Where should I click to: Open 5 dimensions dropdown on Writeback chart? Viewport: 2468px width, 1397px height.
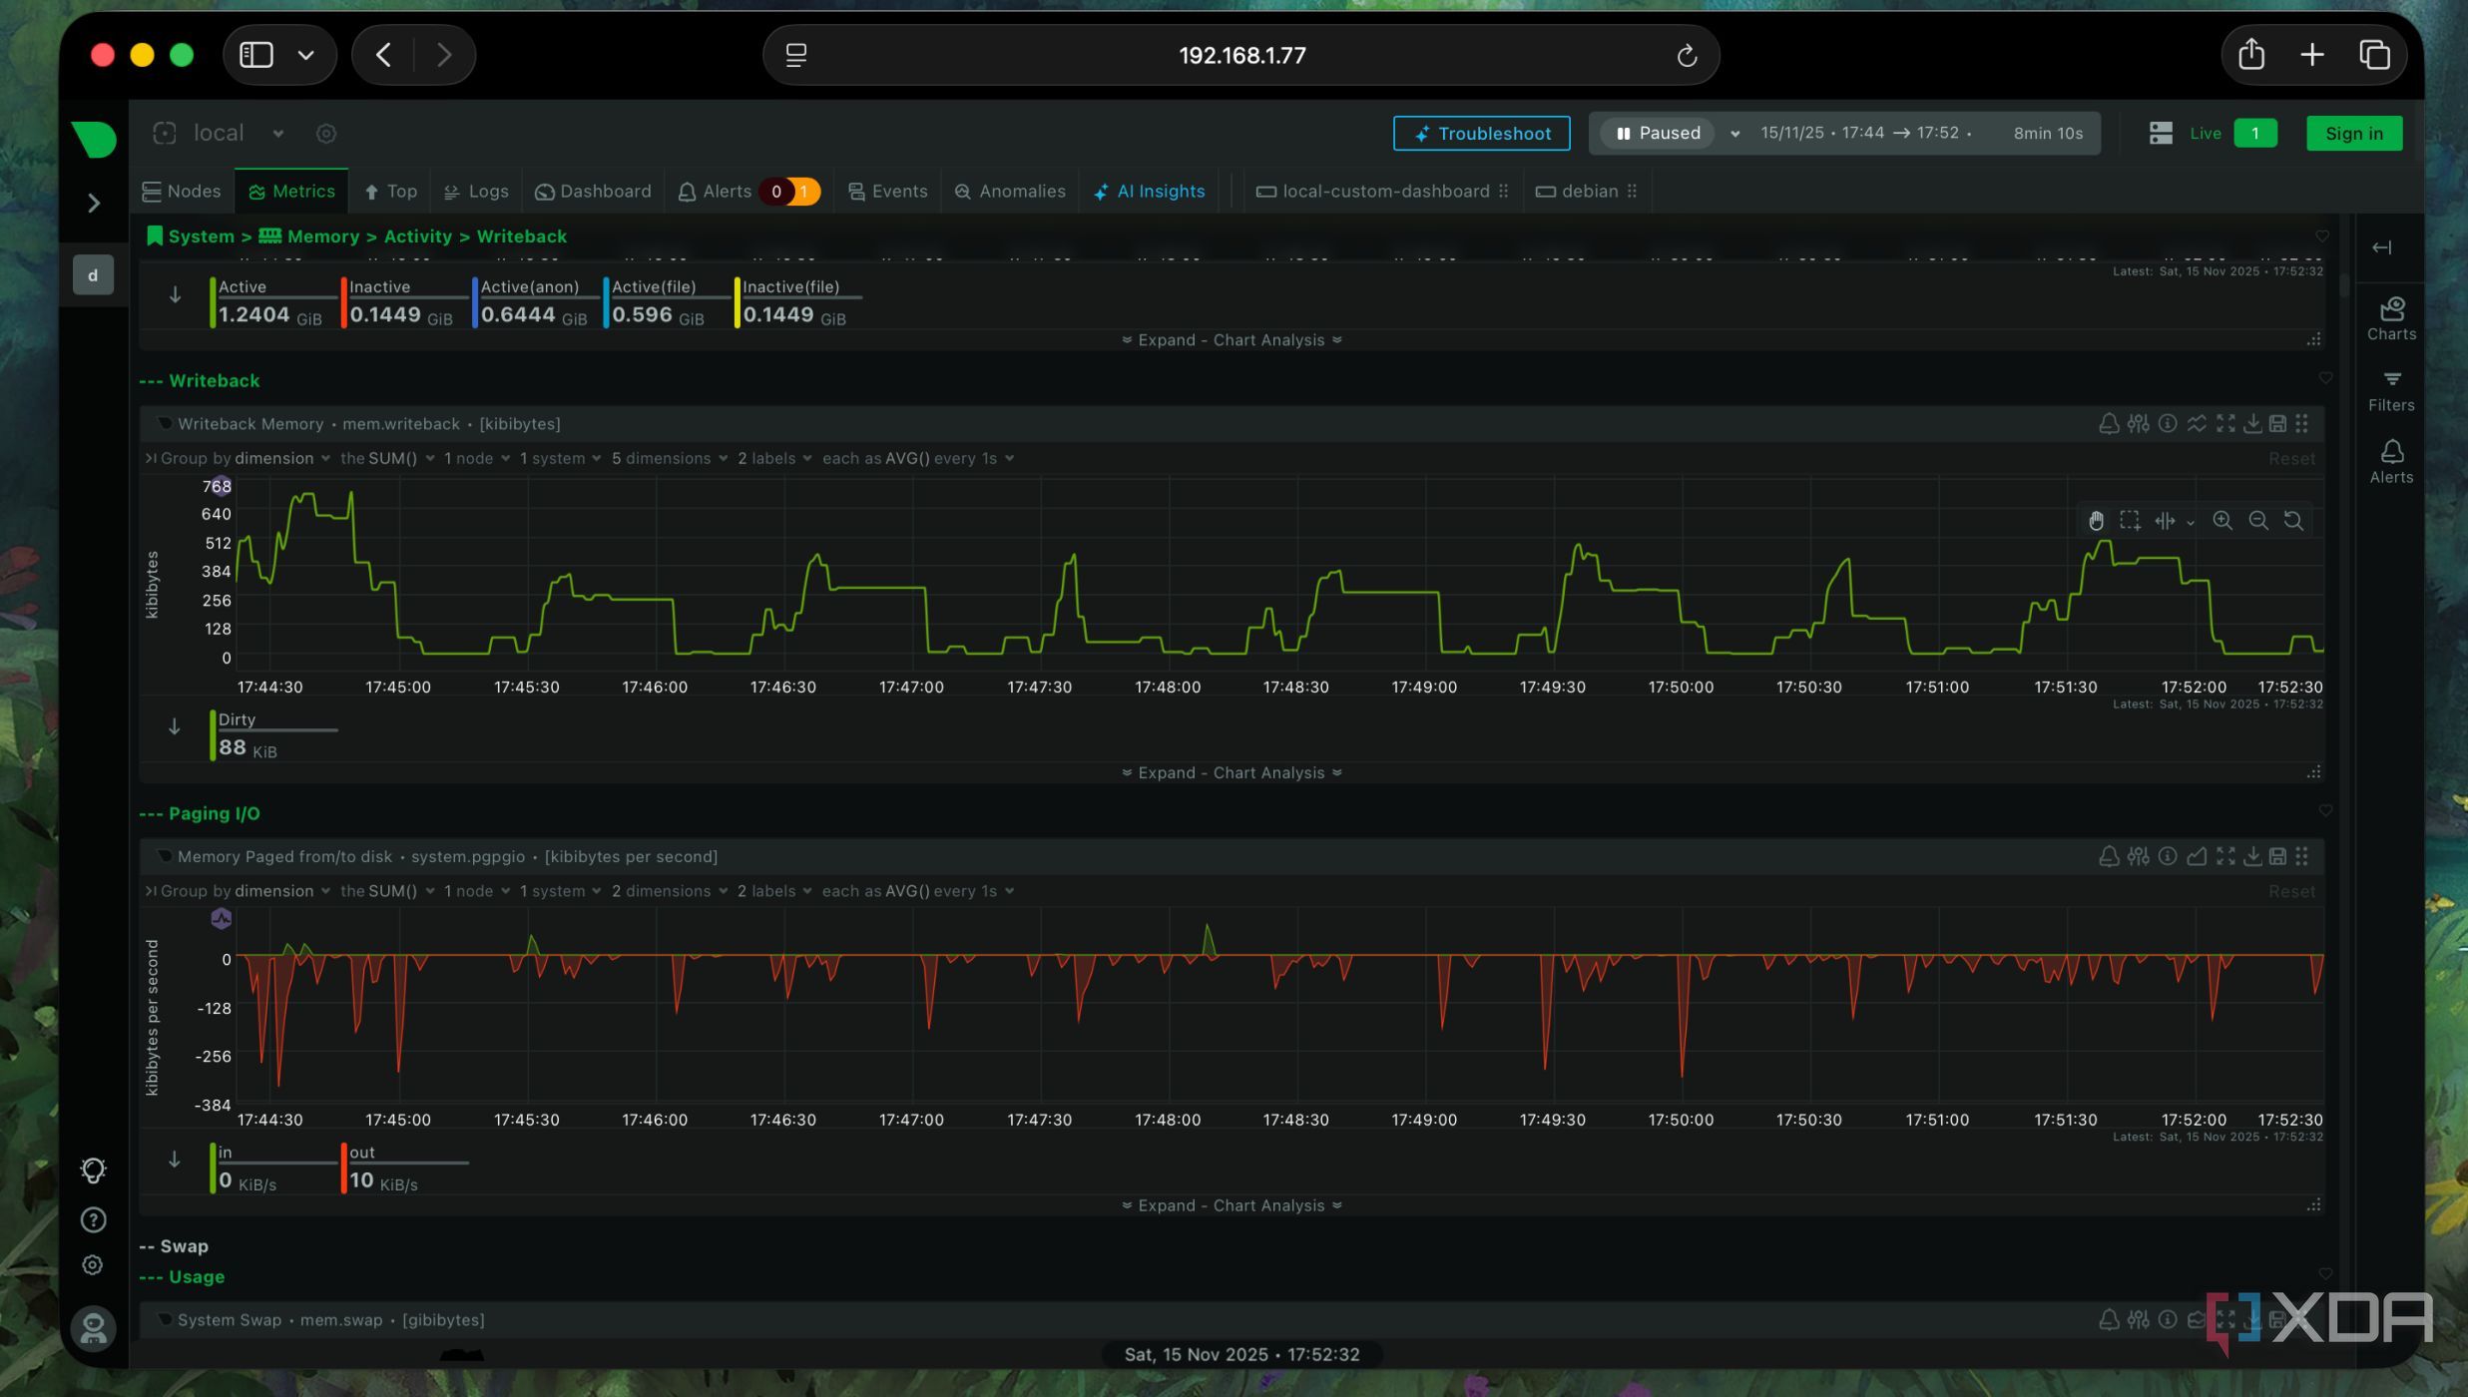(669, 459)
